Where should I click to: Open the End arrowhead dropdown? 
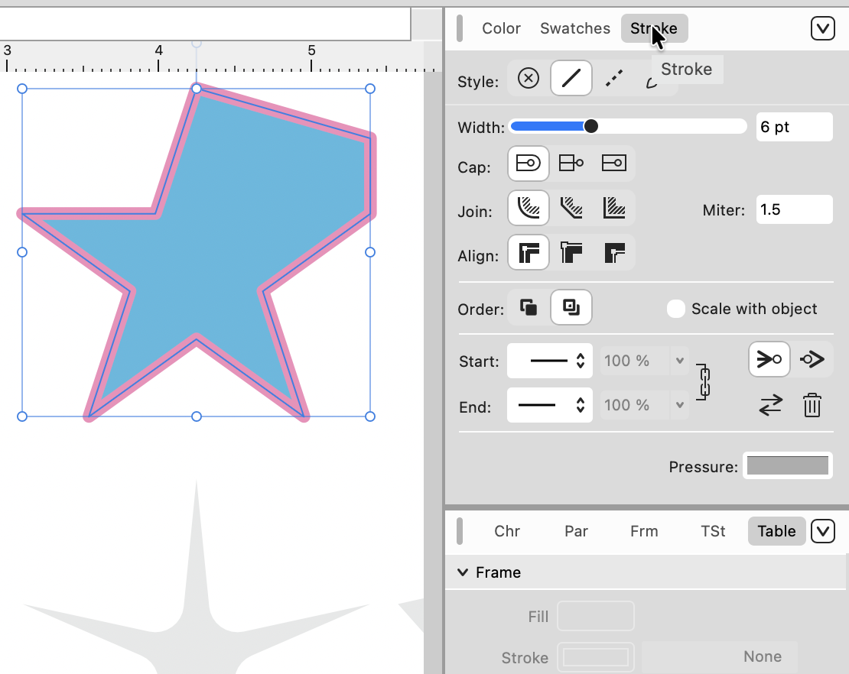point(550,405)
